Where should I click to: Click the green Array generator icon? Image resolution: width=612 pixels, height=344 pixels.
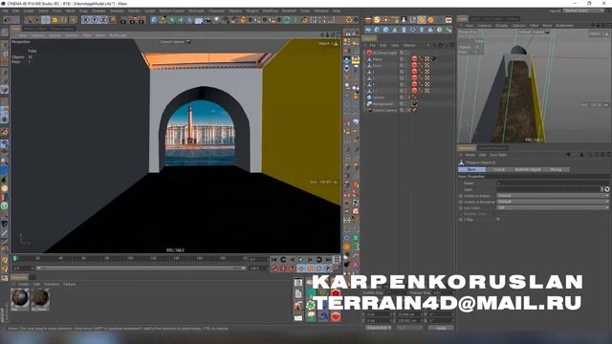pos(181,20)
